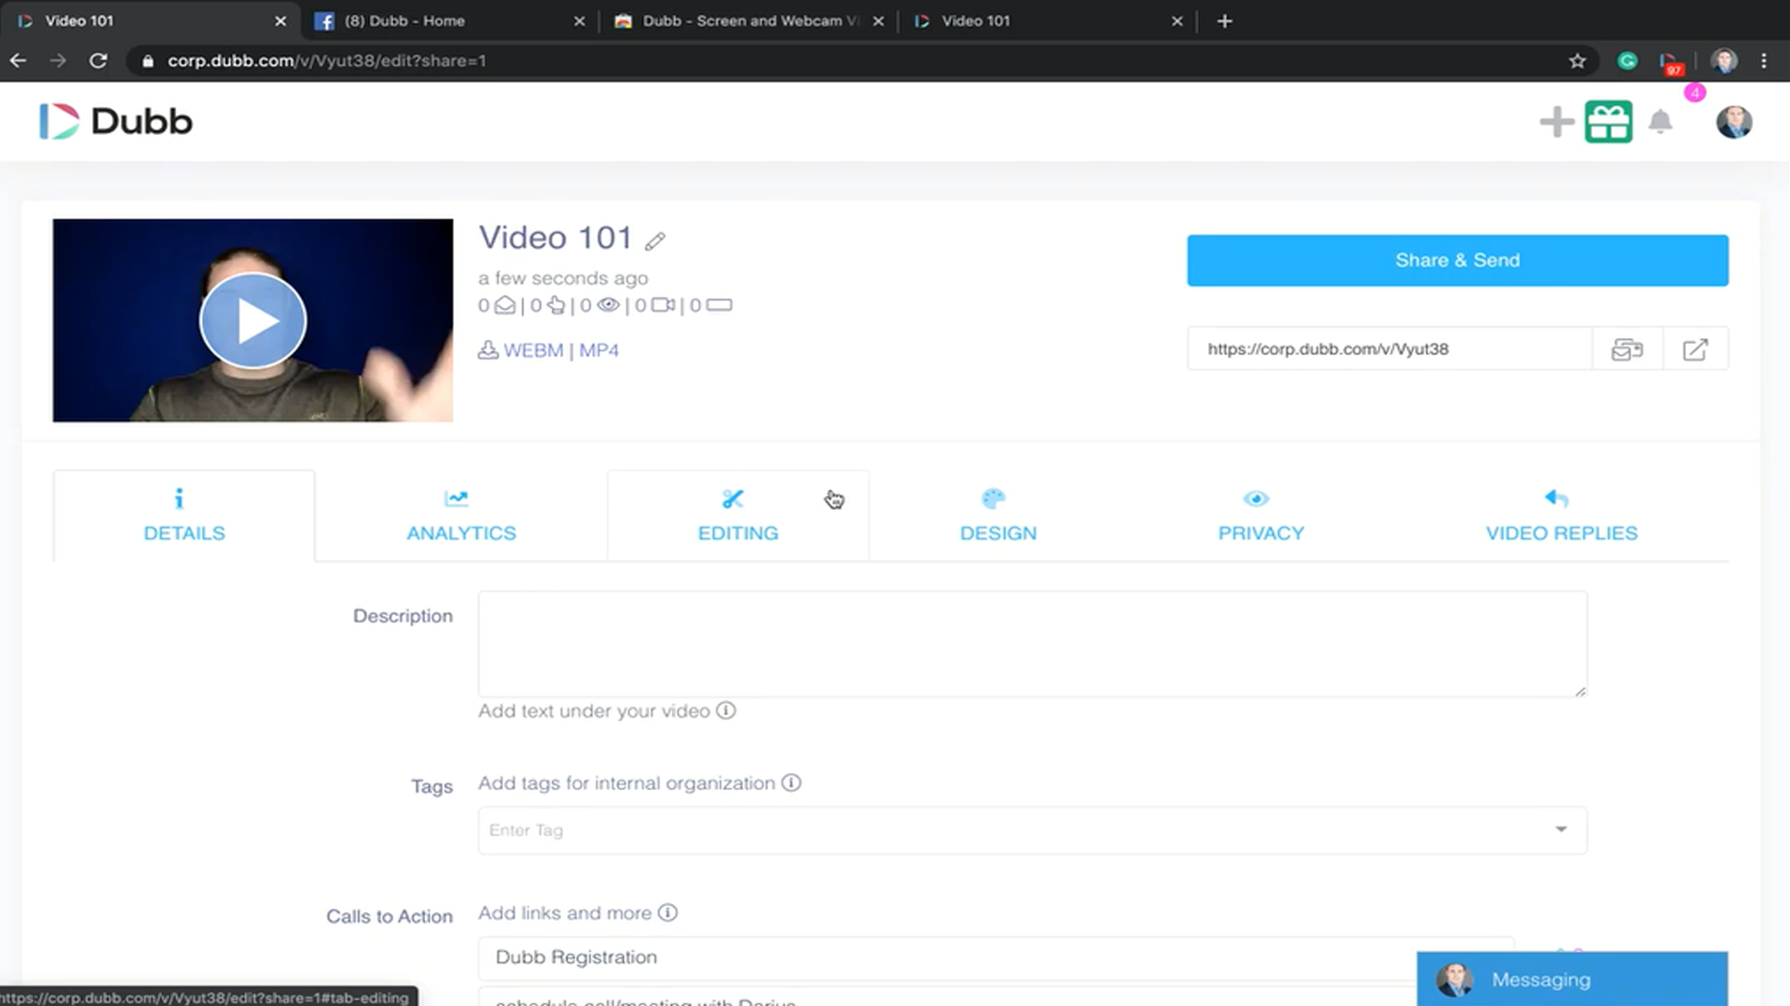
Task: Open the Chrome three-dot menu
Action: 1764,61
